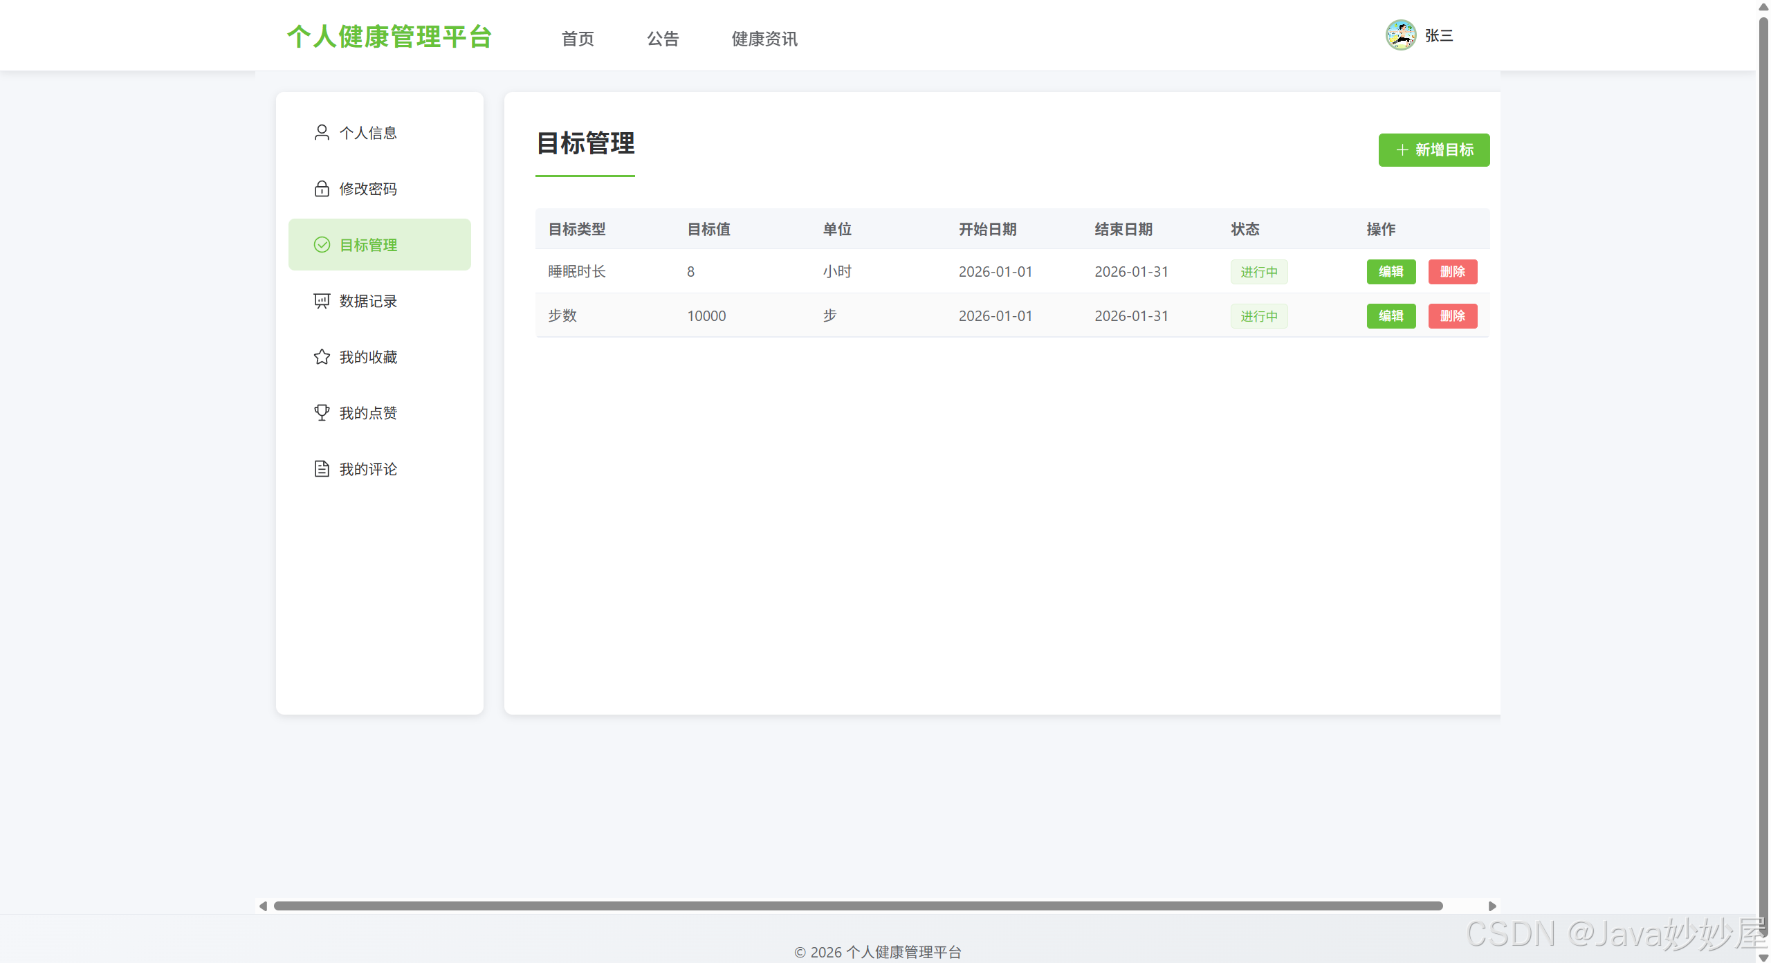This screenshot has height=963, width=1771.
Task: Open the 首页 navigation item
Action: [x=578, y=39]
